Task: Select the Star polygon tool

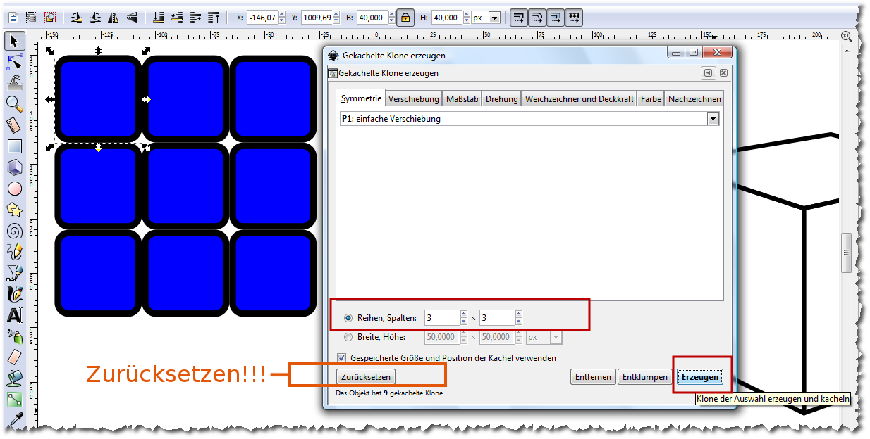Action: [14, 210]
